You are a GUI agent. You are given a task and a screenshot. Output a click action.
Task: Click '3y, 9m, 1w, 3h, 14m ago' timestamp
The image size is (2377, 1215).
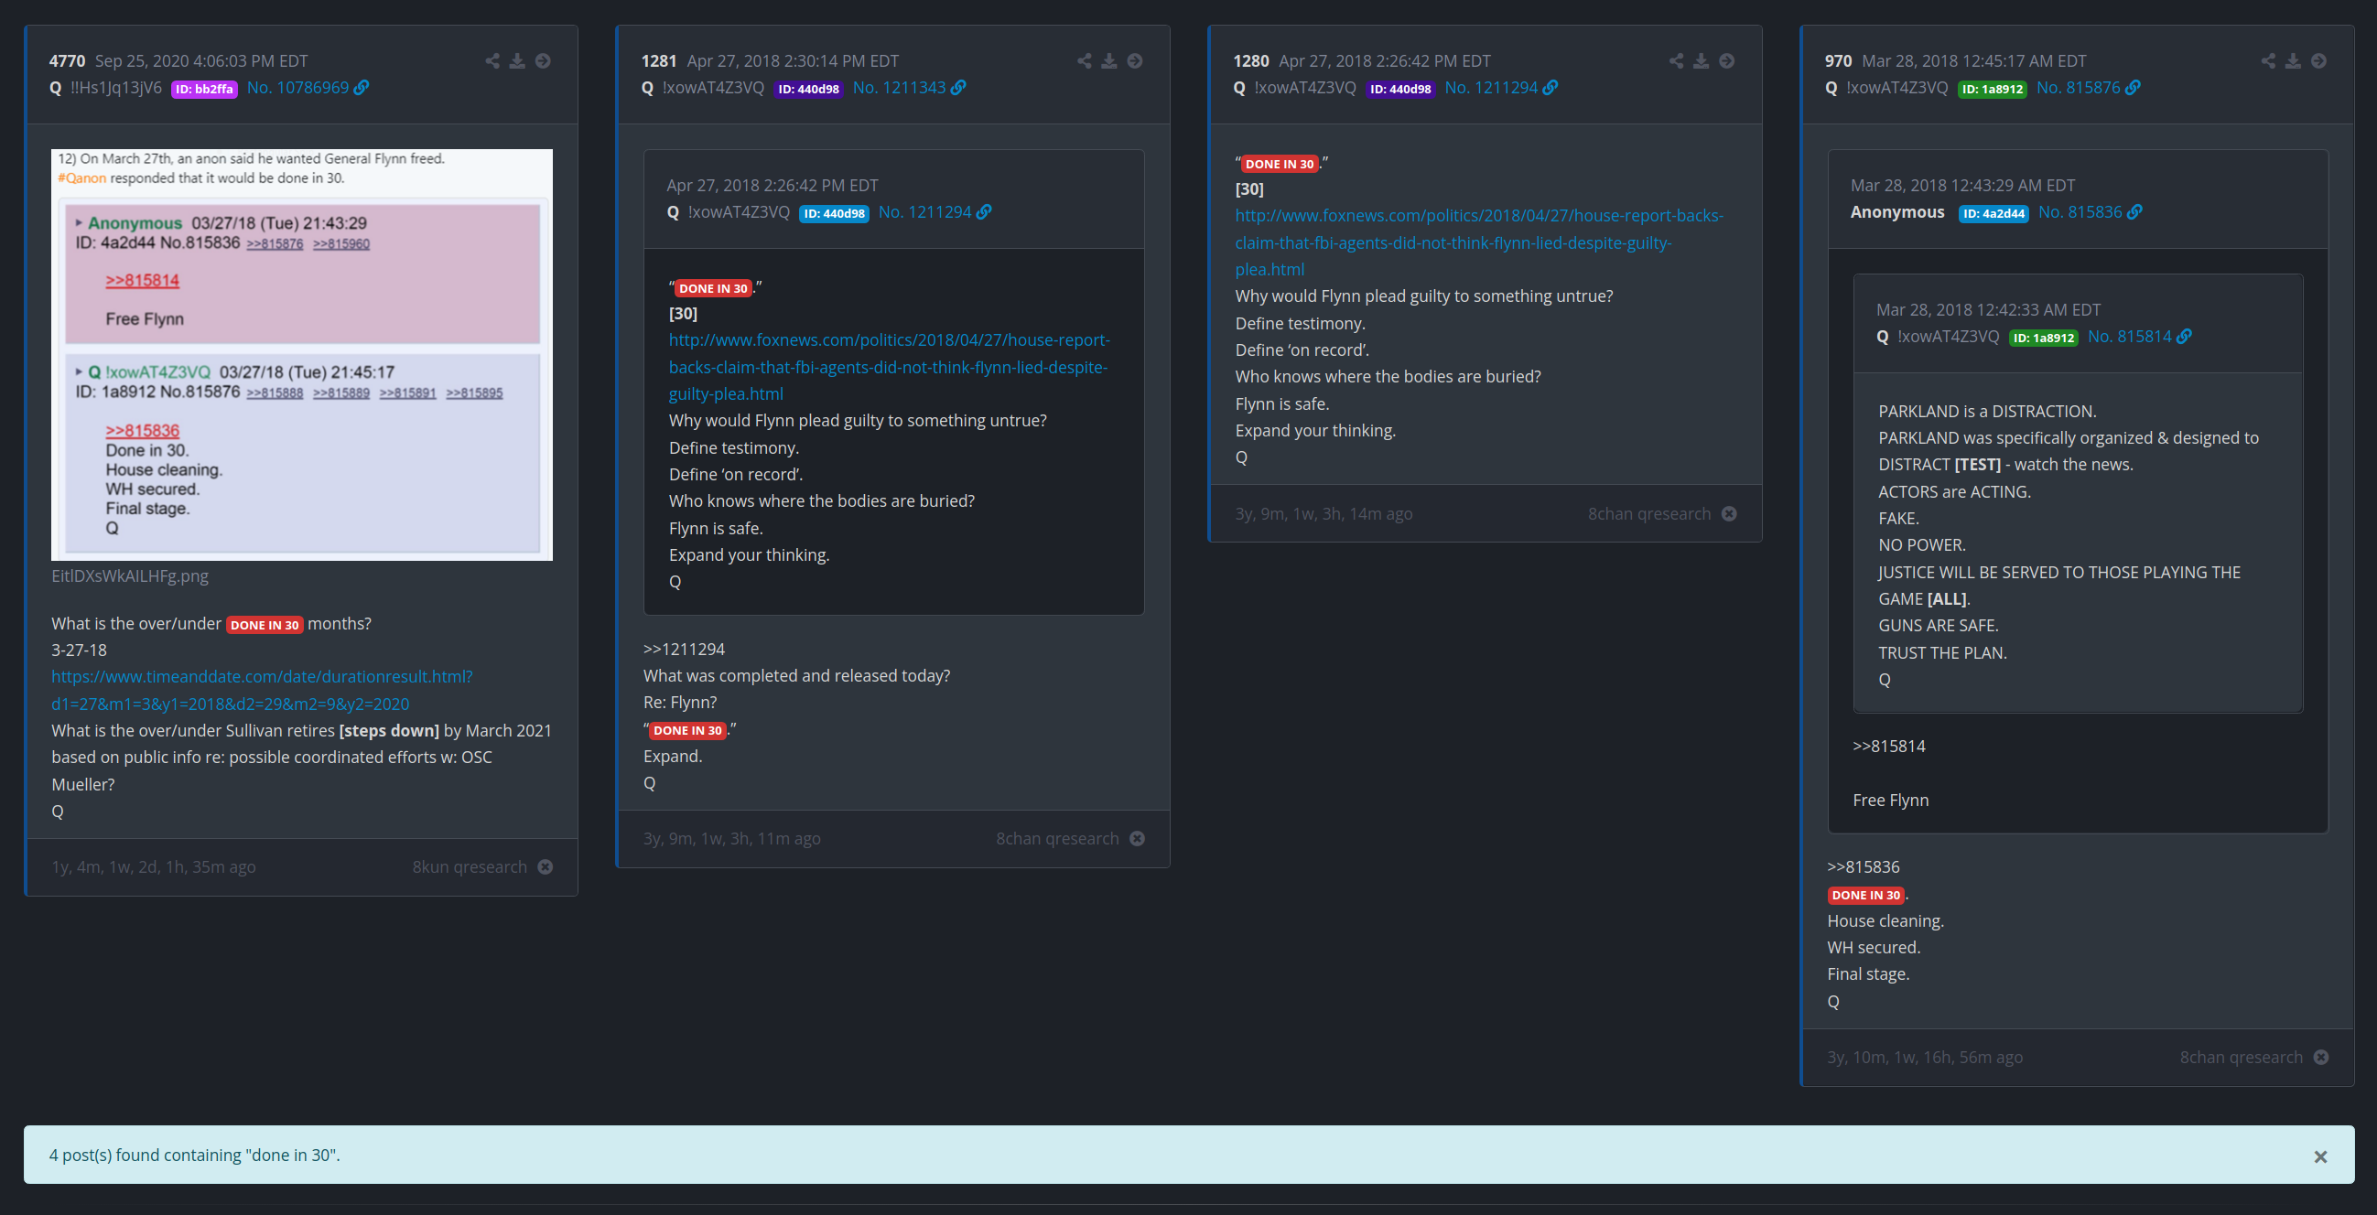coord(1324,514)
